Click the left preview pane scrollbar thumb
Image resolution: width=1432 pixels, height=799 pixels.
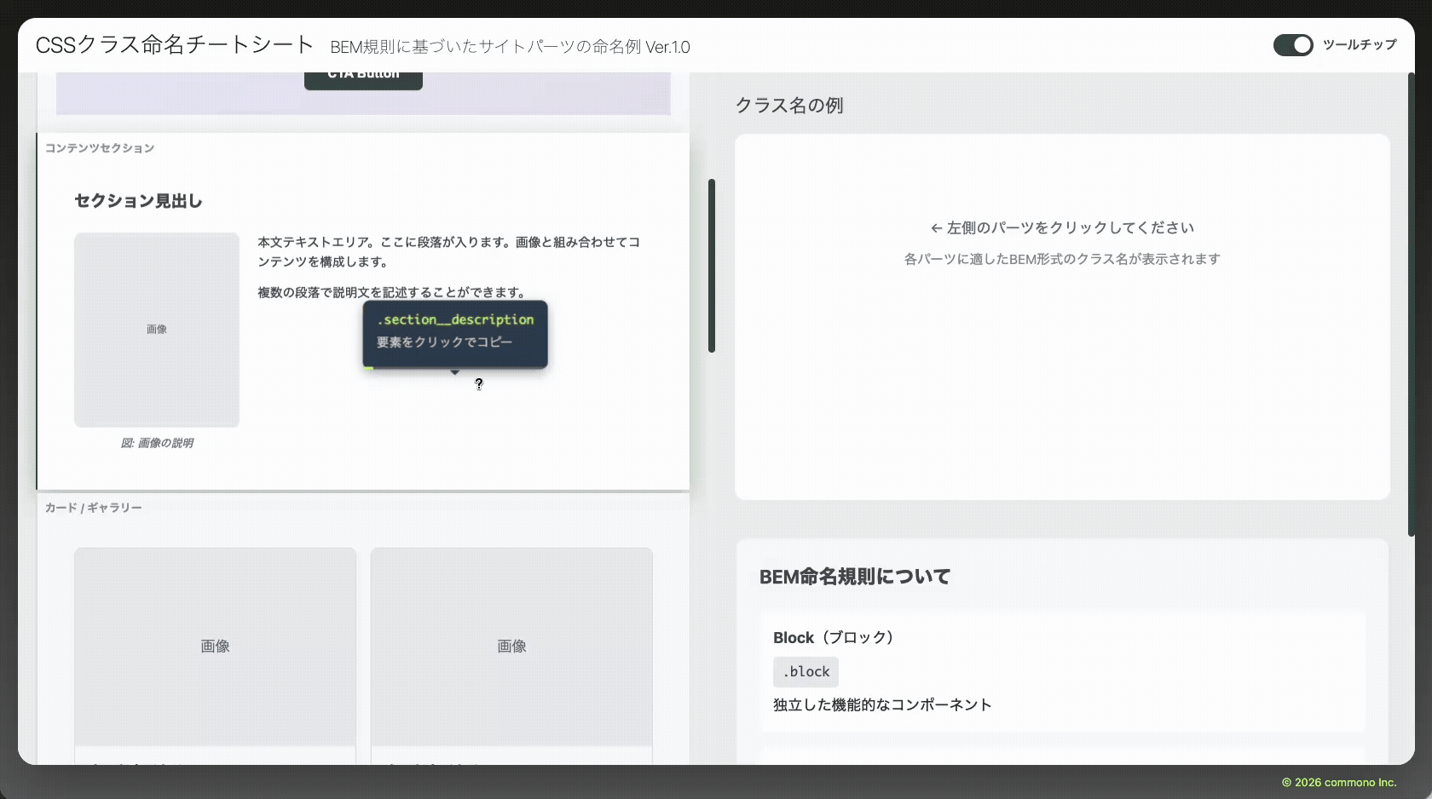click(711, 265)
